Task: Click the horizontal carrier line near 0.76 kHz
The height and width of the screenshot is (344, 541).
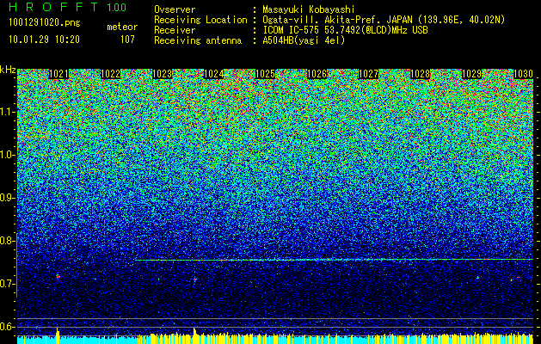Action: click(334, 260)
